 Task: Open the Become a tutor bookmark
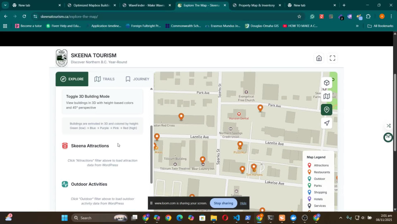(x=28, y=26)
